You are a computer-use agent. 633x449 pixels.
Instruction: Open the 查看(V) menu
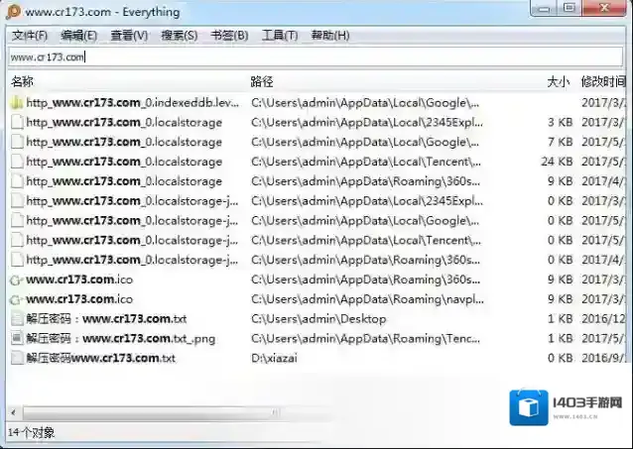pos(129,36)
